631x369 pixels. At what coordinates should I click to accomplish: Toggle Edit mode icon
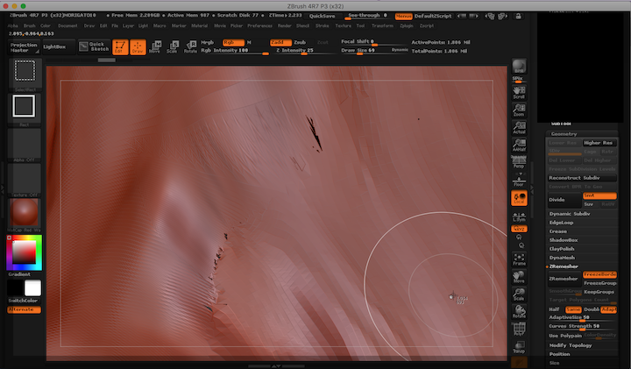coord(120,46)
